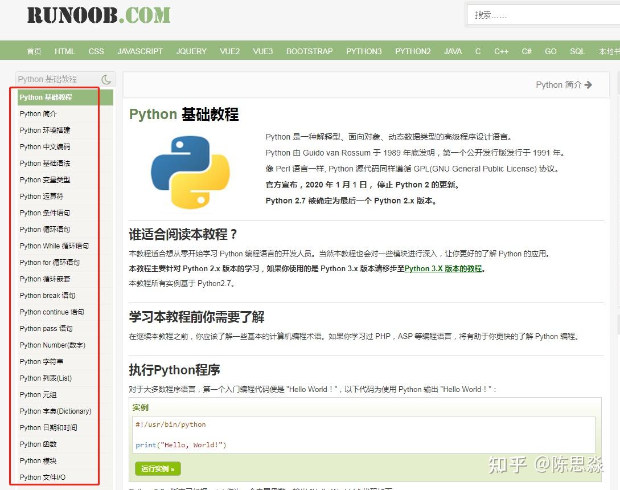This screenshot has width=620, height=490.
Task: Go to 首页 in the top navigation
Action: [x=34, y=51]
